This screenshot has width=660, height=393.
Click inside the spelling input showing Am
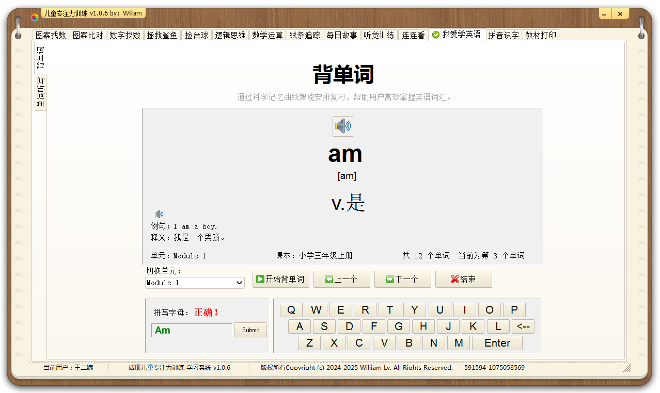point(191,330)
